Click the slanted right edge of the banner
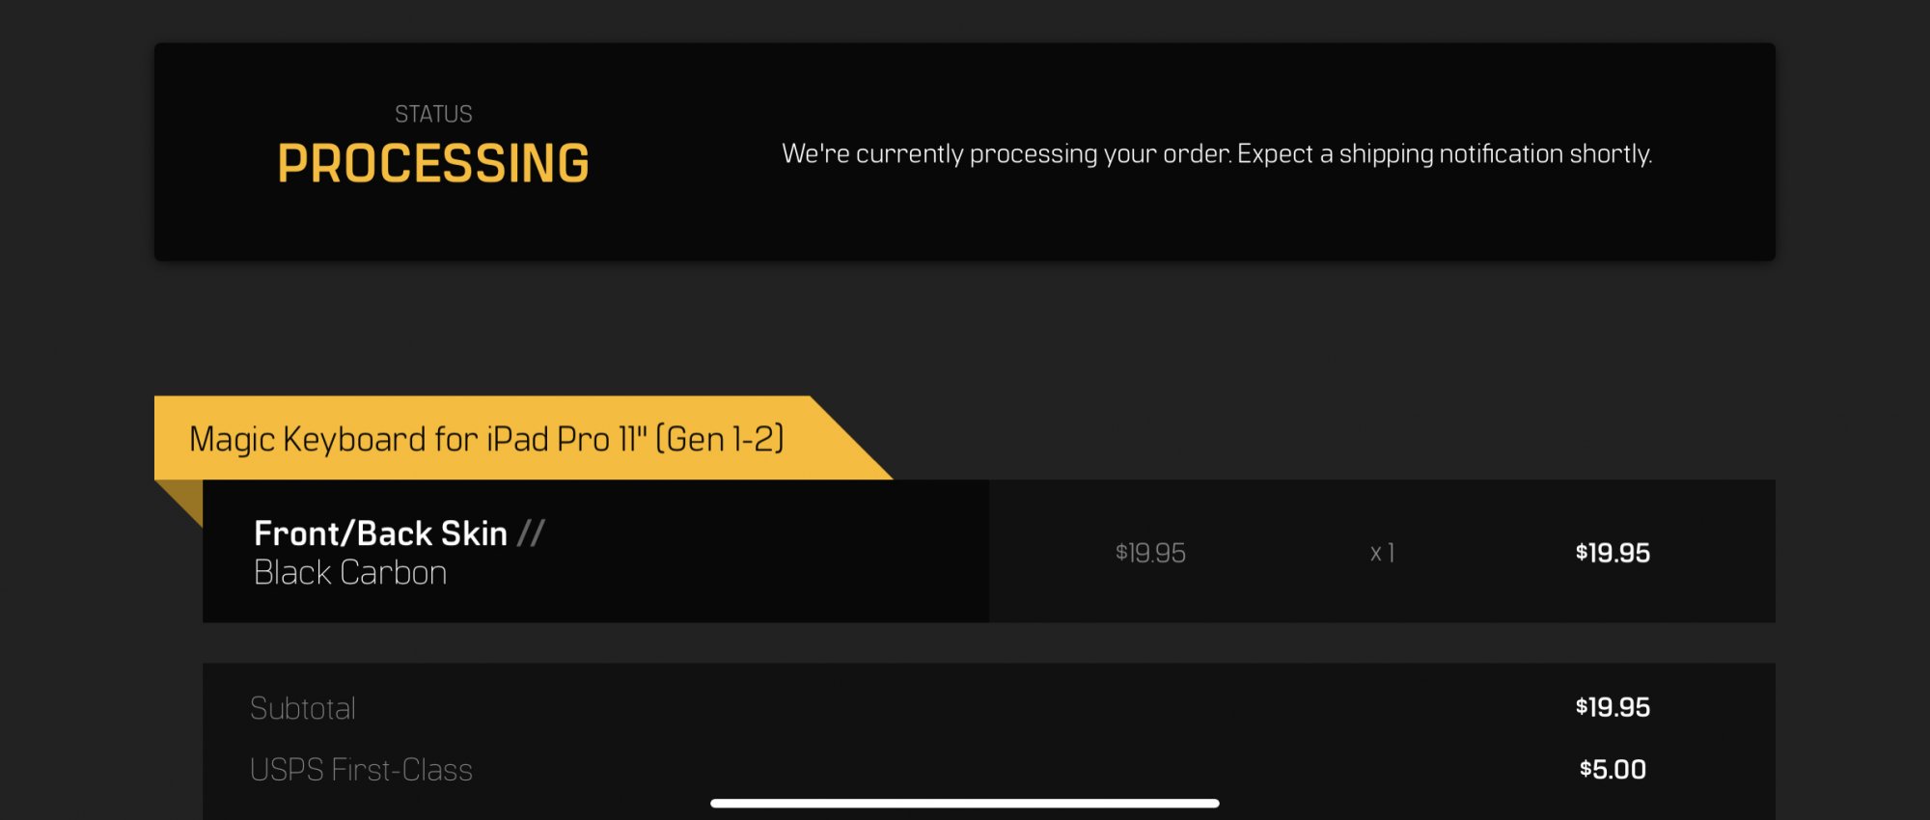1930x820 pixels. click(x=851, y=439)
